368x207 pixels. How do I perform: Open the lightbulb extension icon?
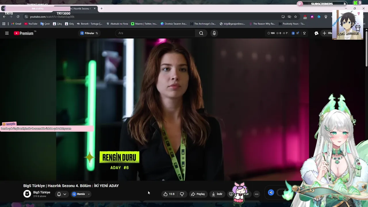pos(326,17)
